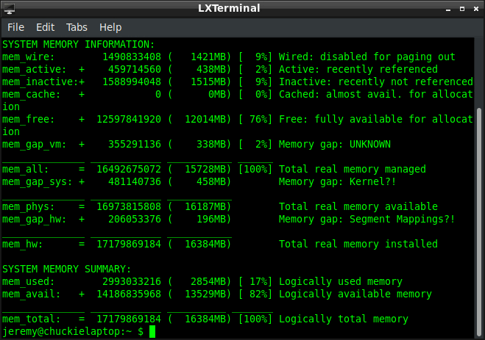Click the 'mem_phys:' label
Viewport: 485px width, 340px height.
(29, 206)
